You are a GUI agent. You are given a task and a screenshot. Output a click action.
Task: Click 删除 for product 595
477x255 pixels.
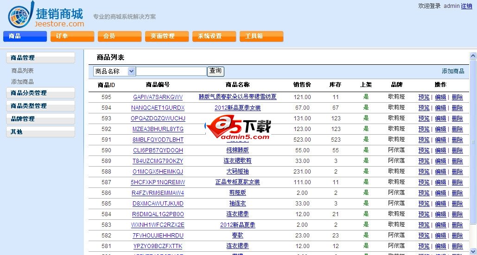coord(457,97)
